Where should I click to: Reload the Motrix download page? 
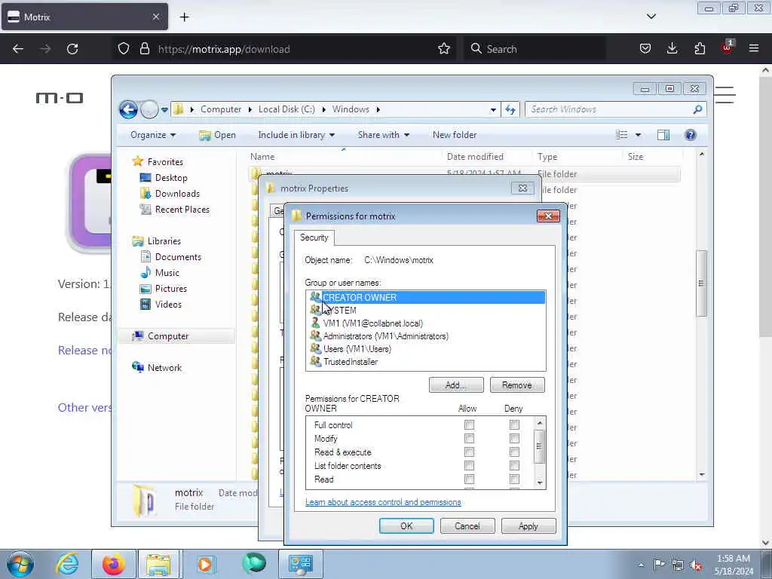tap(72, 49)
